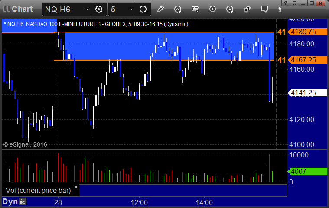The height and width of the screenshot is (208, 329).
Task: Minimize the chart window
Action: click(x=303, y=3)
